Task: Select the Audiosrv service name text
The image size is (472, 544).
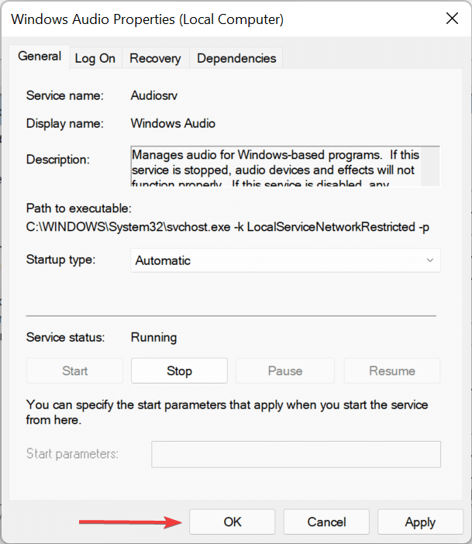Action: pos(153,95)
